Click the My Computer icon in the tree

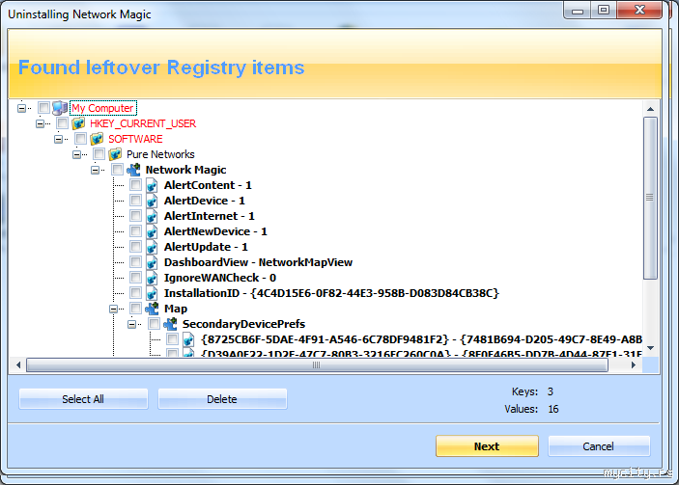pyautogui.click(x=60, y=108)
